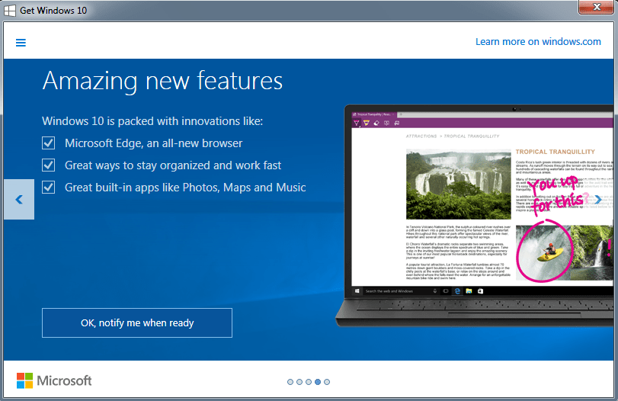Open the hamburger menu

pos(21,43)
